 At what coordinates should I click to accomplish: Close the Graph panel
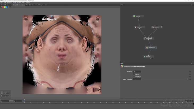(193, 5)
